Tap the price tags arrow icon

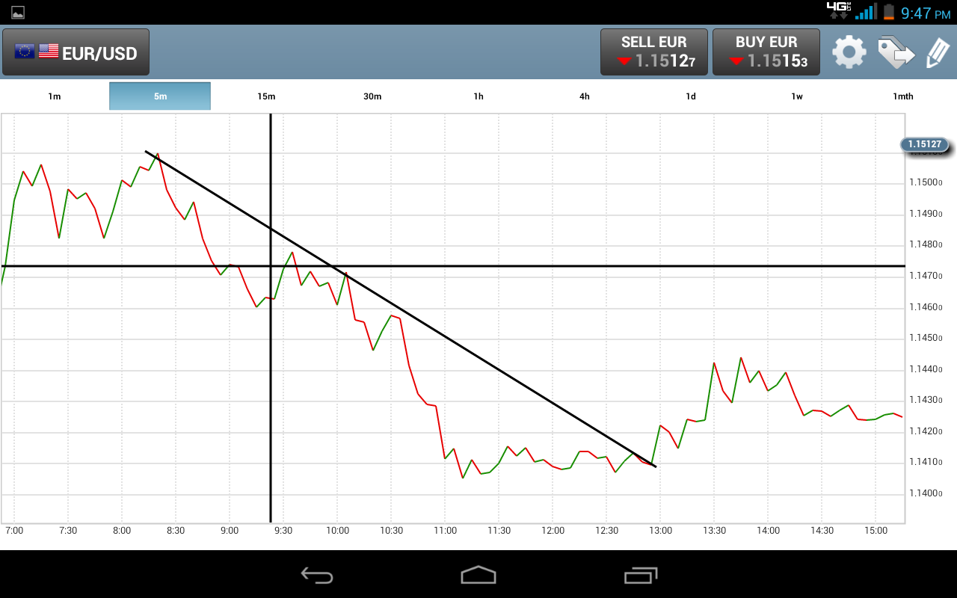(x=896, y=52)
